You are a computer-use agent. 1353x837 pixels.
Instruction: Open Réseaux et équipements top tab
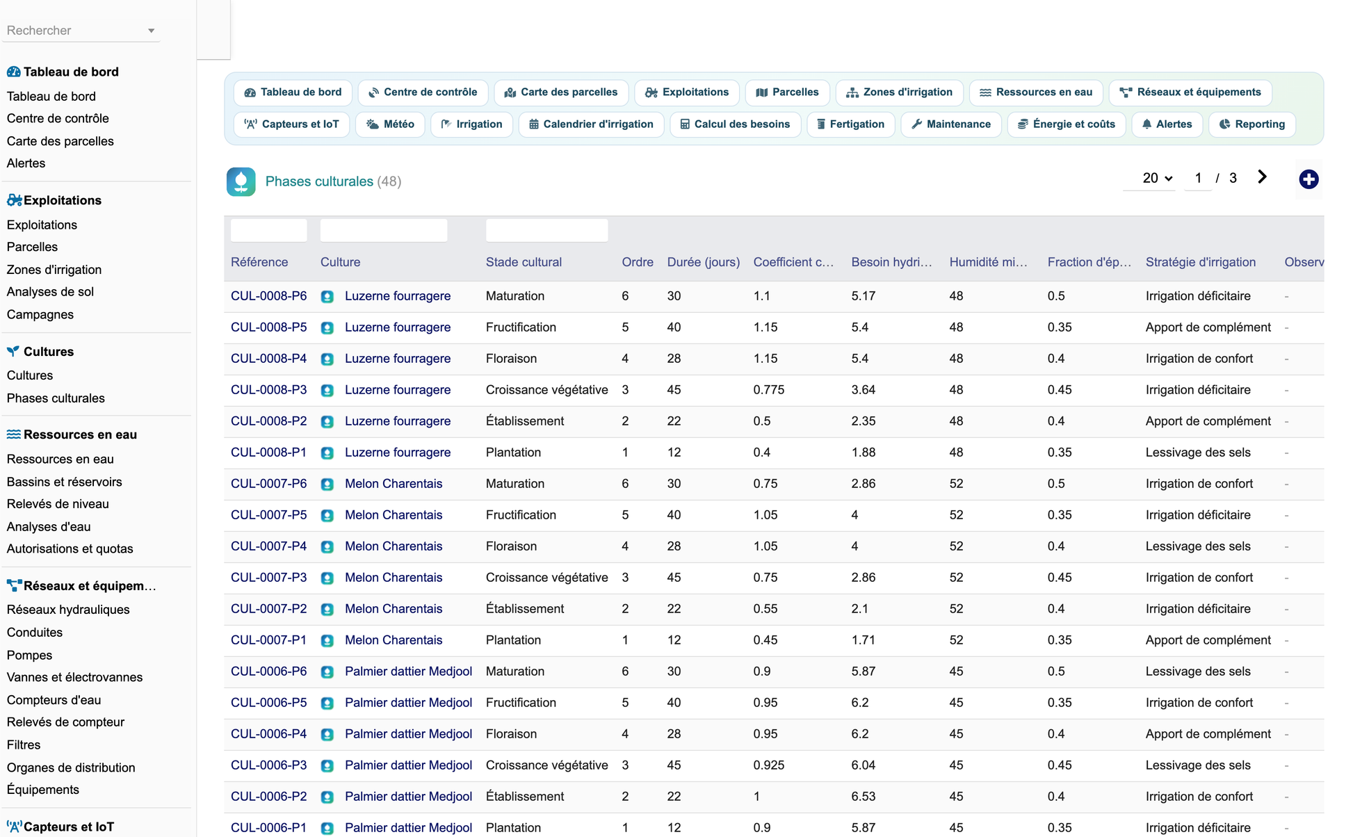tap(1190, 92)
